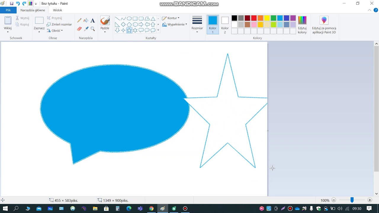Expand the Zaznacz selection options
This screenshot has width=379, height=213.
pos(39,32)
